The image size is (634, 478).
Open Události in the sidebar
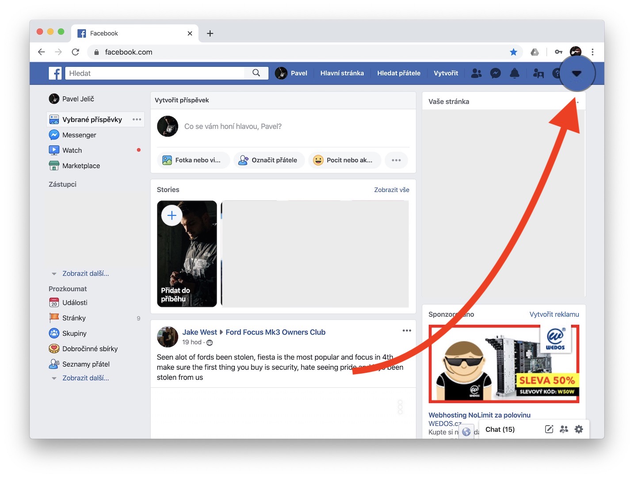tap(69, 302)
